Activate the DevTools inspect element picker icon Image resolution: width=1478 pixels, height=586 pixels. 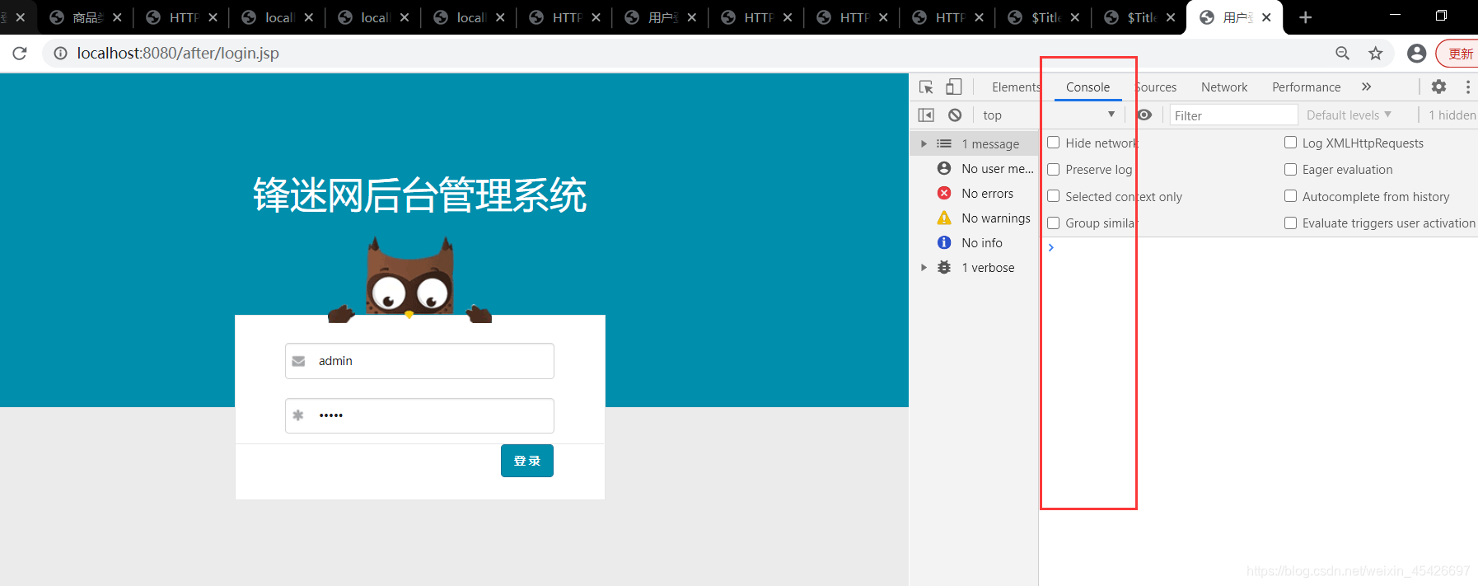pos(926,87)
